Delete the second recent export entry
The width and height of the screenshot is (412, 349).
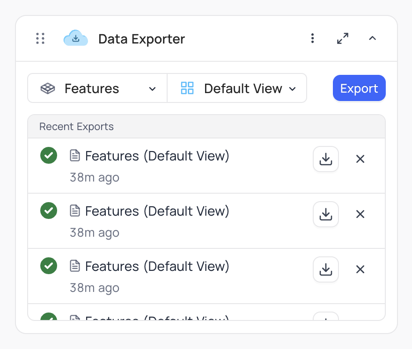coord(360,214)
